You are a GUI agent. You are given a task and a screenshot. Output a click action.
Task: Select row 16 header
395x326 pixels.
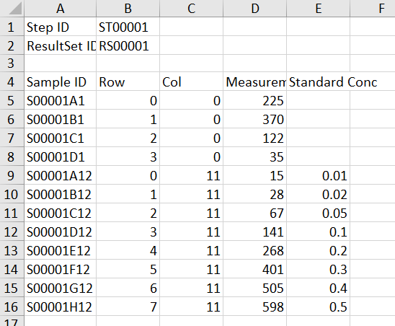click(x=12, y=307)
